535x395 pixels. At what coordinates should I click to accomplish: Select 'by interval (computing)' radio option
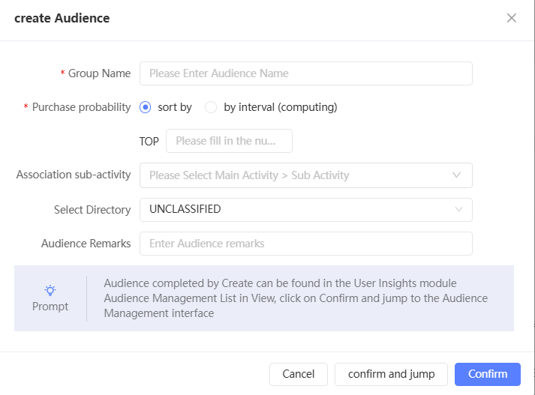coord(211,107)
